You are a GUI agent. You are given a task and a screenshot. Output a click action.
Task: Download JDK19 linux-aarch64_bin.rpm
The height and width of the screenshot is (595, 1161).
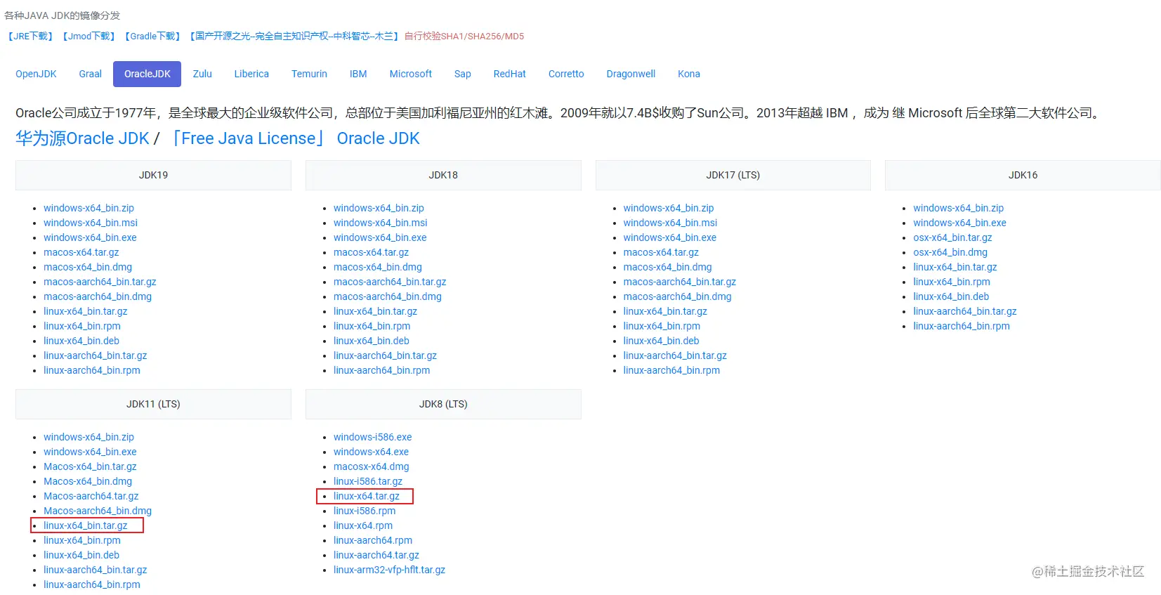[92, 370]
